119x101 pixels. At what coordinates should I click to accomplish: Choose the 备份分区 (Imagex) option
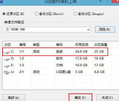tap(75, 14)
